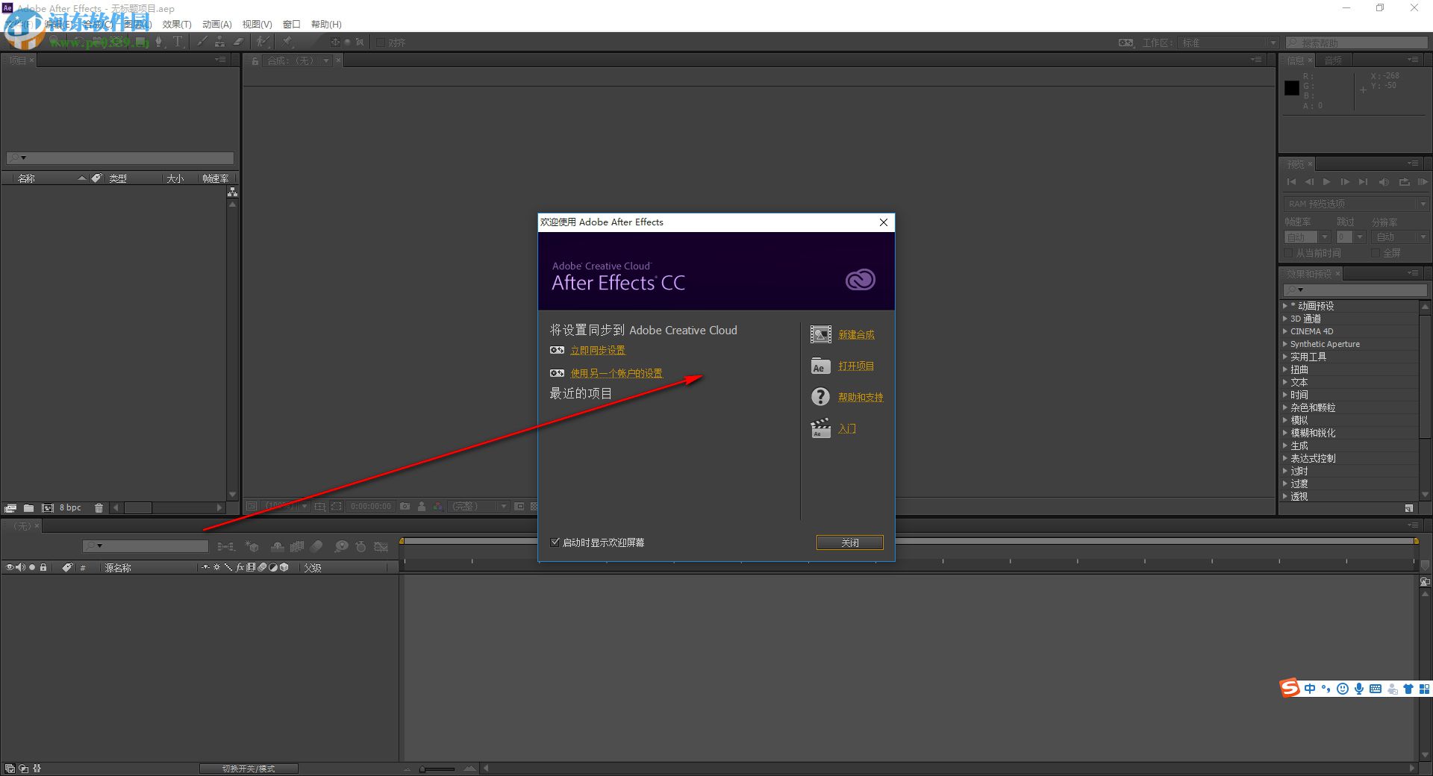Open the 效果(T) menu
The height and width of the screenshot is (776, 1433).
pyautogui.click(x=177, y=25)
